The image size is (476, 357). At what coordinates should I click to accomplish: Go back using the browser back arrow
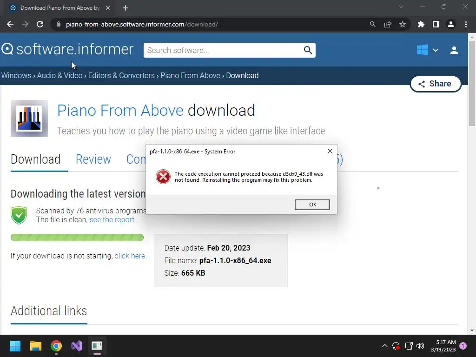10,24
